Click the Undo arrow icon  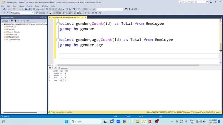tap(74, 9)
